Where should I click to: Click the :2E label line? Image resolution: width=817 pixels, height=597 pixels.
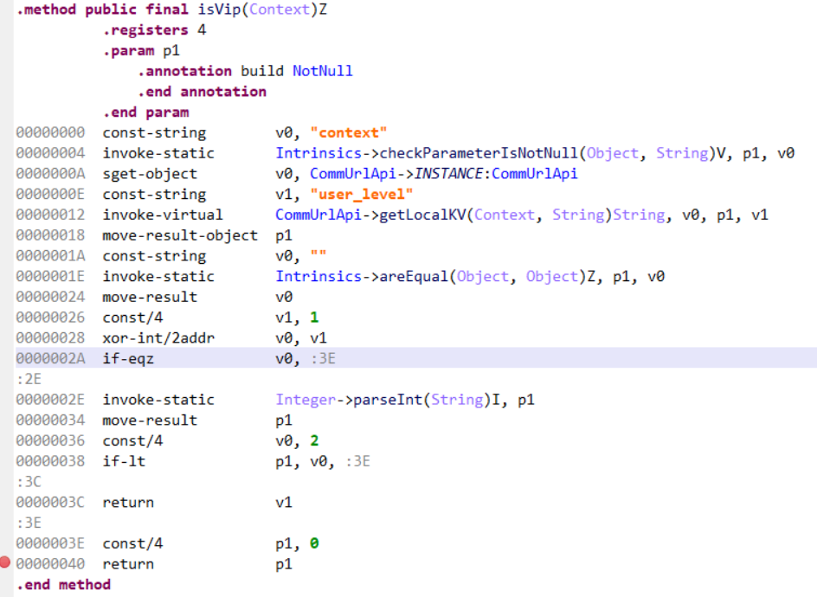click(29, 379)
